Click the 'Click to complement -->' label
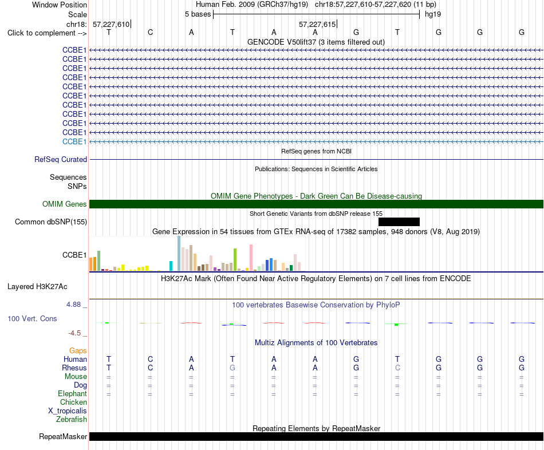544x450 pixels. click(47, 33)
